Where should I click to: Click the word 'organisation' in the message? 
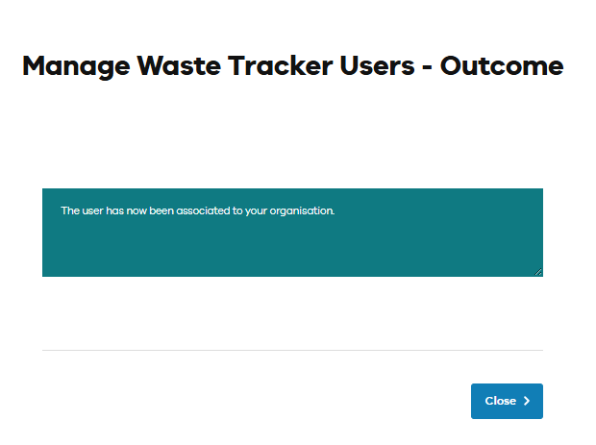pyautogui.click(x=303, y=210)
